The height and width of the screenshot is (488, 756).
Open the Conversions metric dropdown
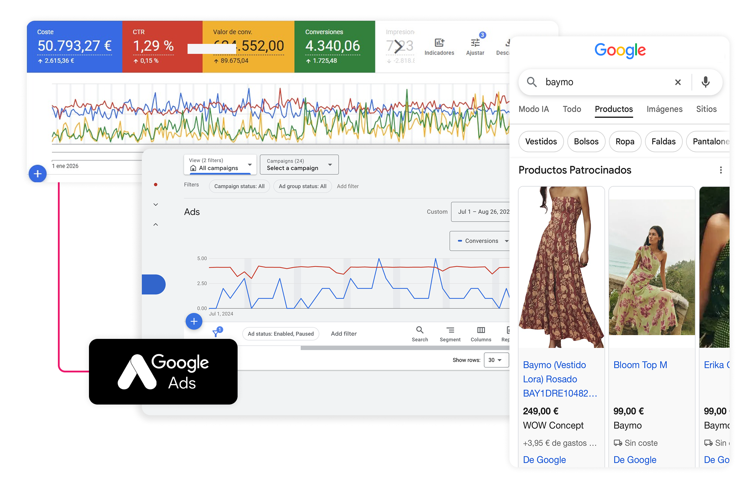[x=481, y=241]
